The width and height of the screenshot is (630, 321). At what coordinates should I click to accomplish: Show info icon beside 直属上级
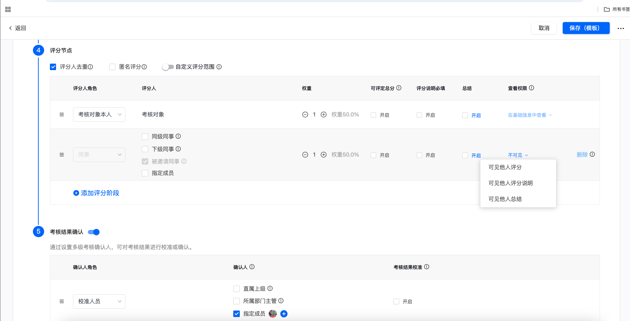pyautogui.click(x=270, y=288)
